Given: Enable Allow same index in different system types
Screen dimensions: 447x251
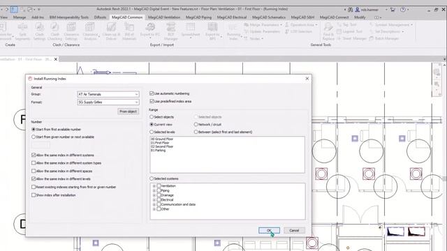Looking at the screenshot, I should click(34, 162).
